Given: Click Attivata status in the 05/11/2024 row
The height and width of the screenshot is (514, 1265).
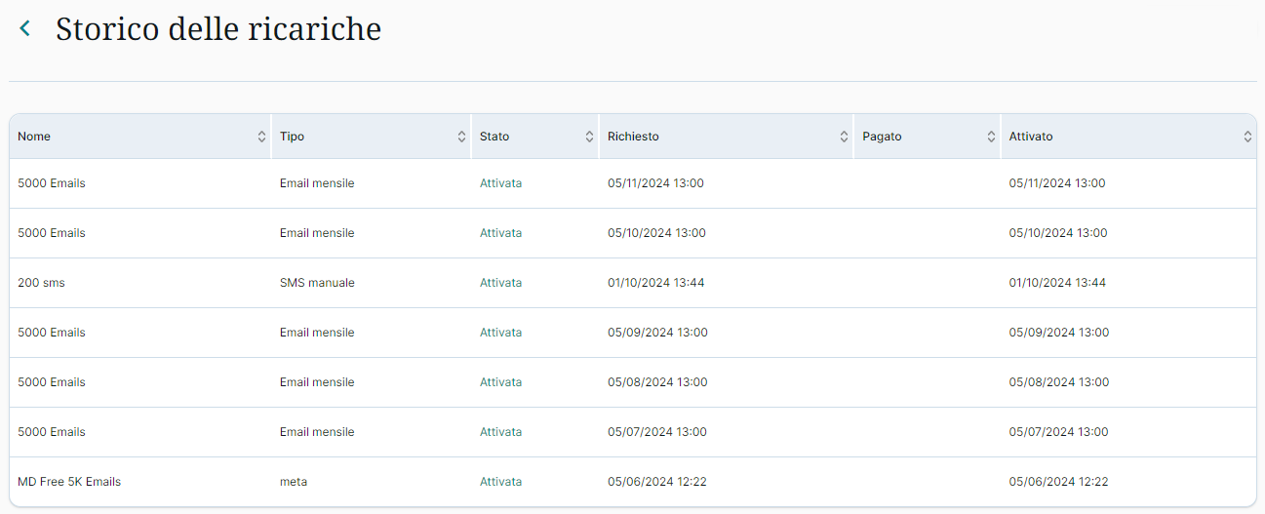Looking at the screenshot, I should coord(500,183).
